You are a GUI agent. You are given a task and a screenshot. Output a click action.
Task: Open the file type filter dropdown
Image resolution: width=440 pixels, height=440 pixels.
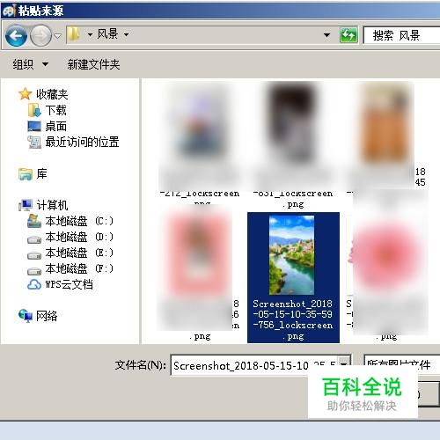point(402,364)
